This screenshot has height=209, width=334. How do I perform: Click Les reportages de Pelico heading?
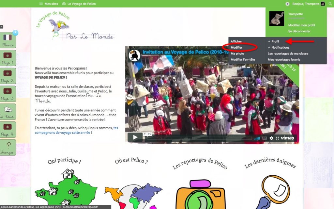(200, 163)
